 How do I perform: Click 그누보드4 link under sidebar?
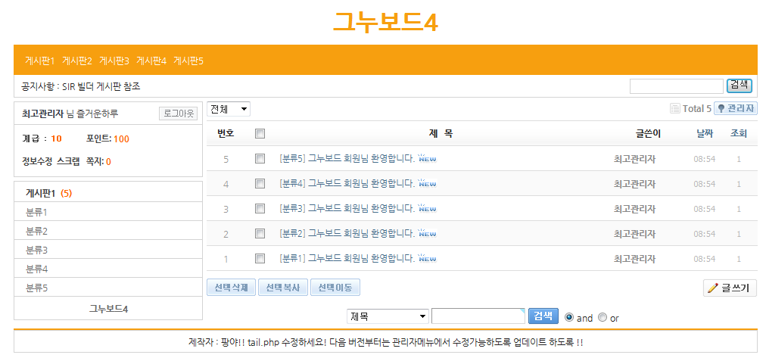[x=108, y=309]
